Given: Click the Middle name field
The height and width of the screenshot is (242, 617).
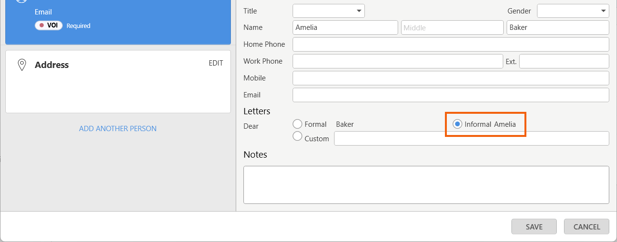Looking at the screenshot, I should point(452,27).
